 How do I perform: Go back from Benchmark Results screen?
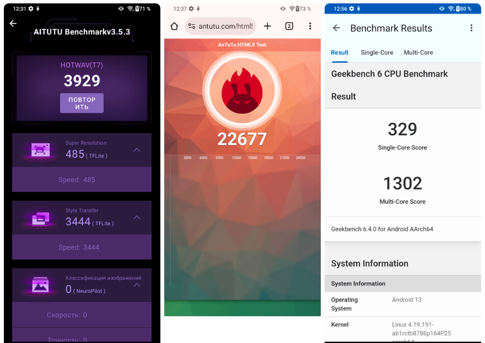pos(336,28)
